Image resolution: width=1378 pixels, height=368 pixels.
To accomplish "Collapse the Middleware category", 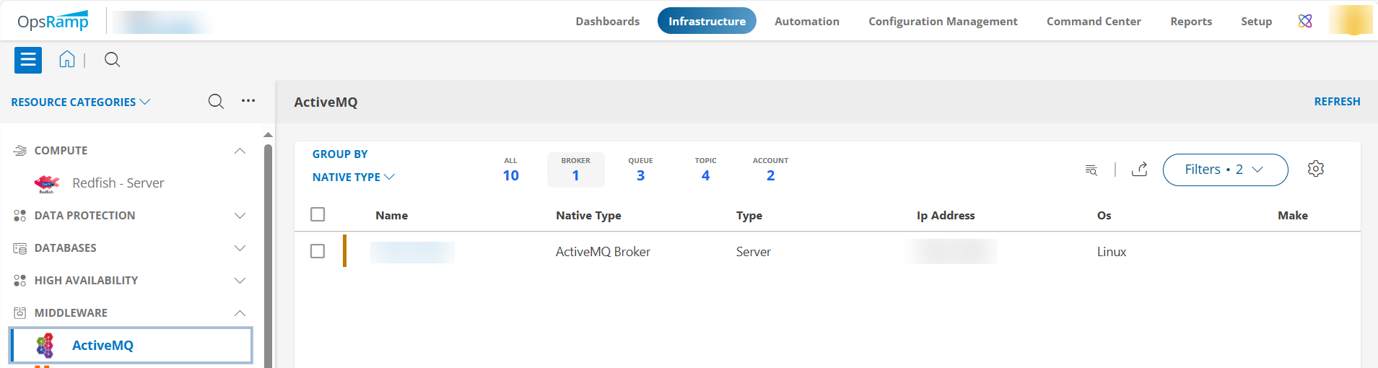I will click(240, 313).
